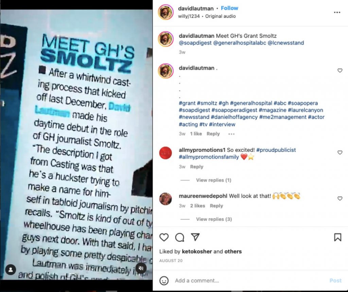
Task: Click the Add a comment field
Action: pyautogui.click(x=245, y=280)
